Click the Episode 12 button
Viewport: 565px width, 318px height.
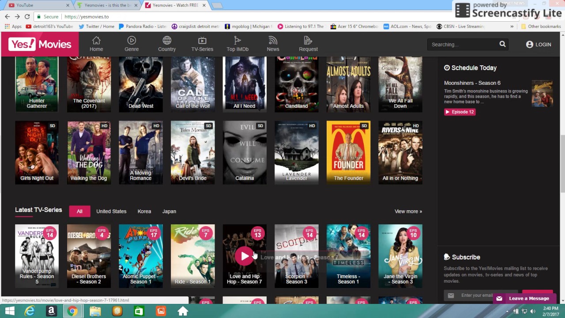click(460, 112)
